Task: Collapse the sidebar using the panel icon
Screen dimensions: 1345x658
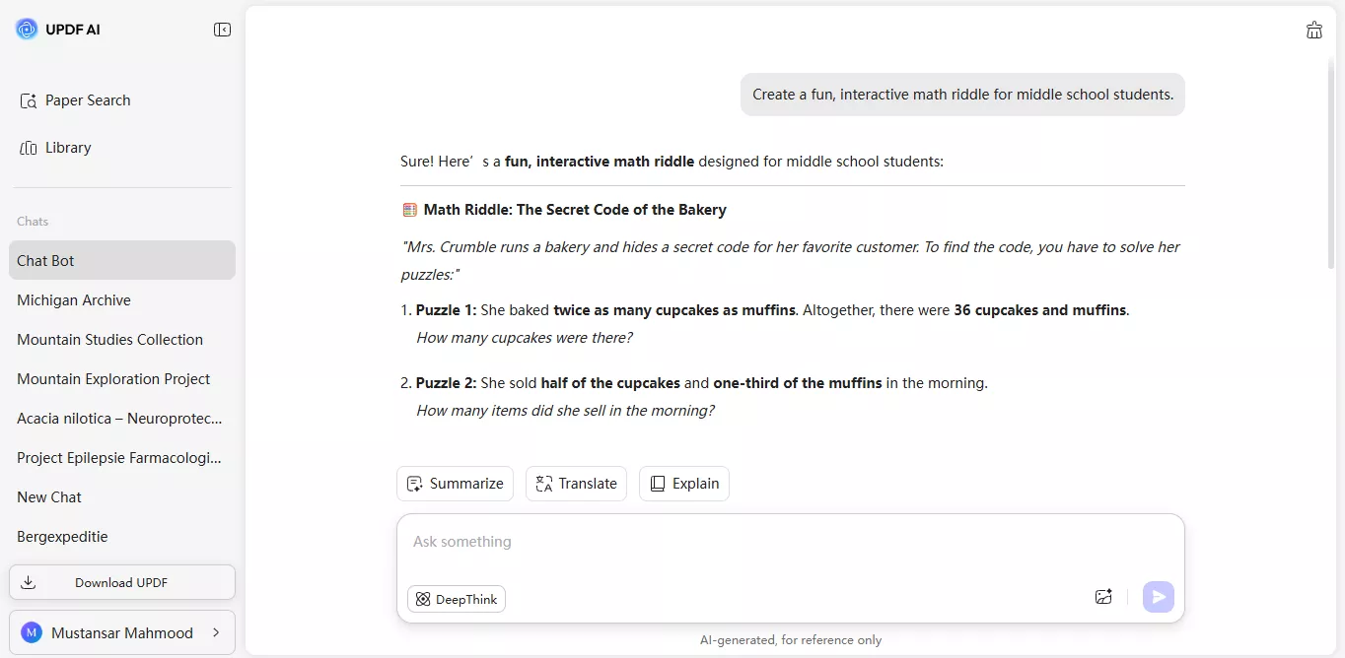Action: (x=223, y=30)
